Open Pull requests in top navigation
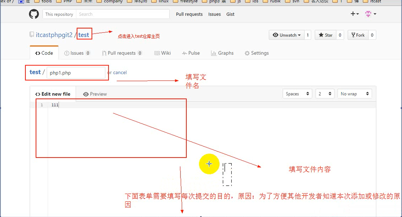Image resolution: width=402 pixels, height=217 pixels. tap(189, 14)
